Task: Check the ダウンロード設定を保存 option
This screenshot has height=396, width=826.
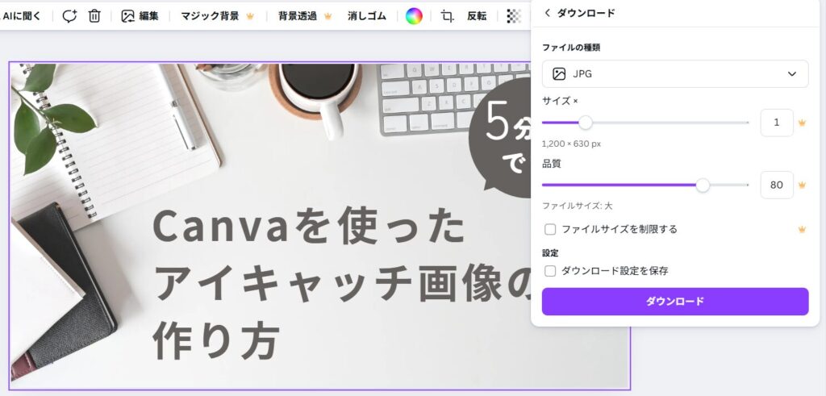Action: point(550,271)
